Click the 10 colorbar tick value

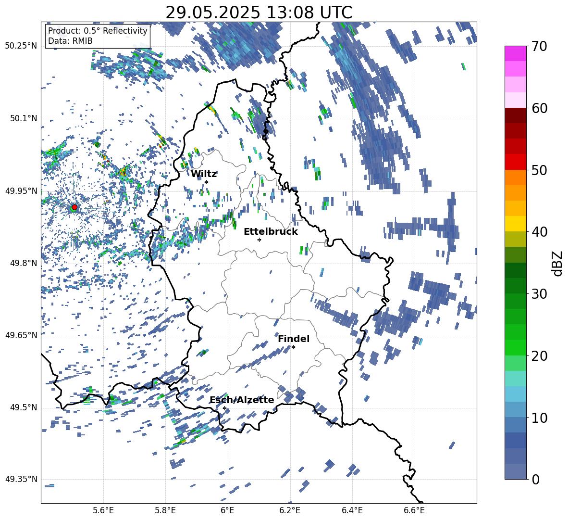pyautogui.click(x=540, y=418)
